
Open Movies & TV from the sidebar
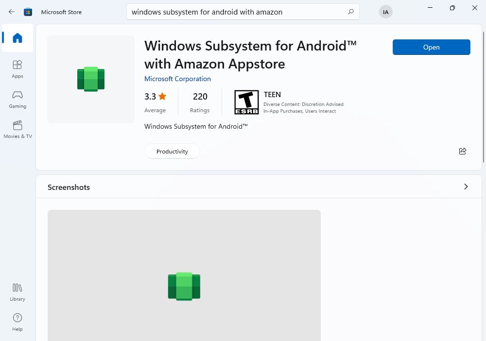17,130
